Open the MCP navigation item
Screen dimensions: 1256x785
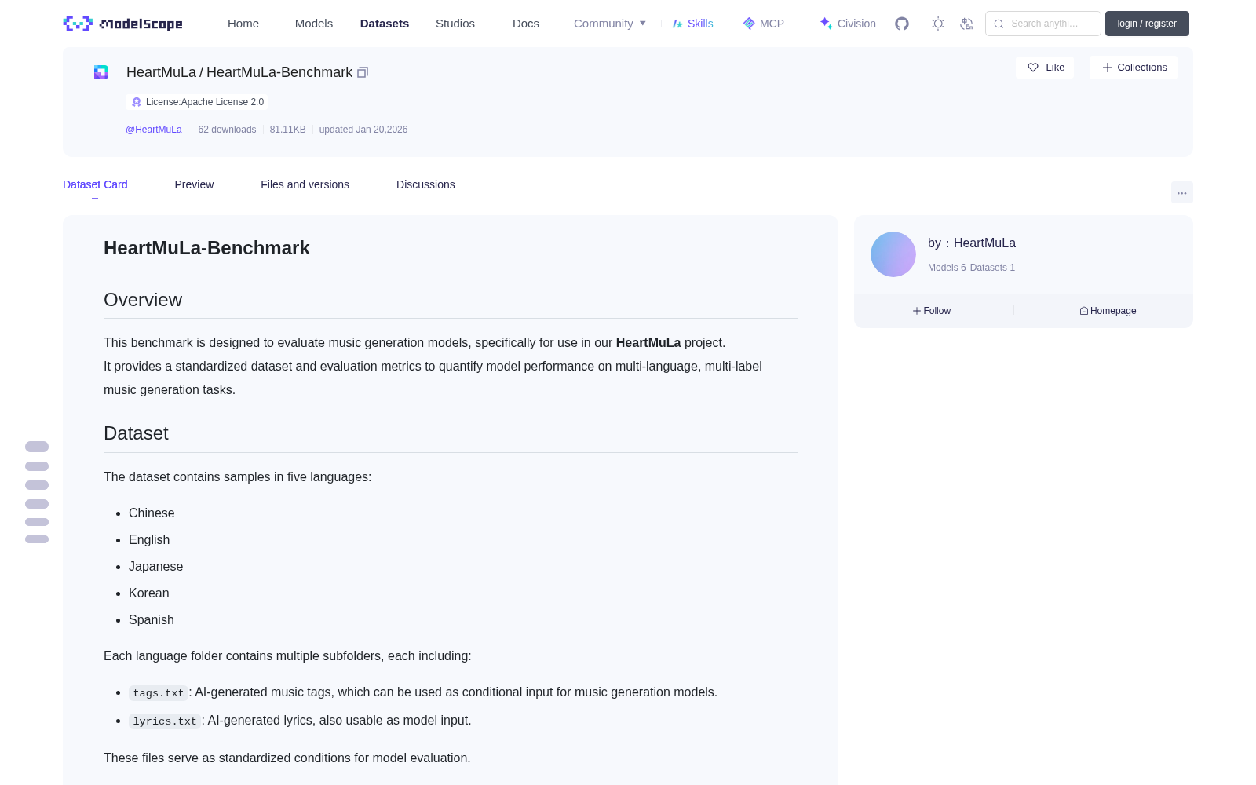click(x=764, y=24)
